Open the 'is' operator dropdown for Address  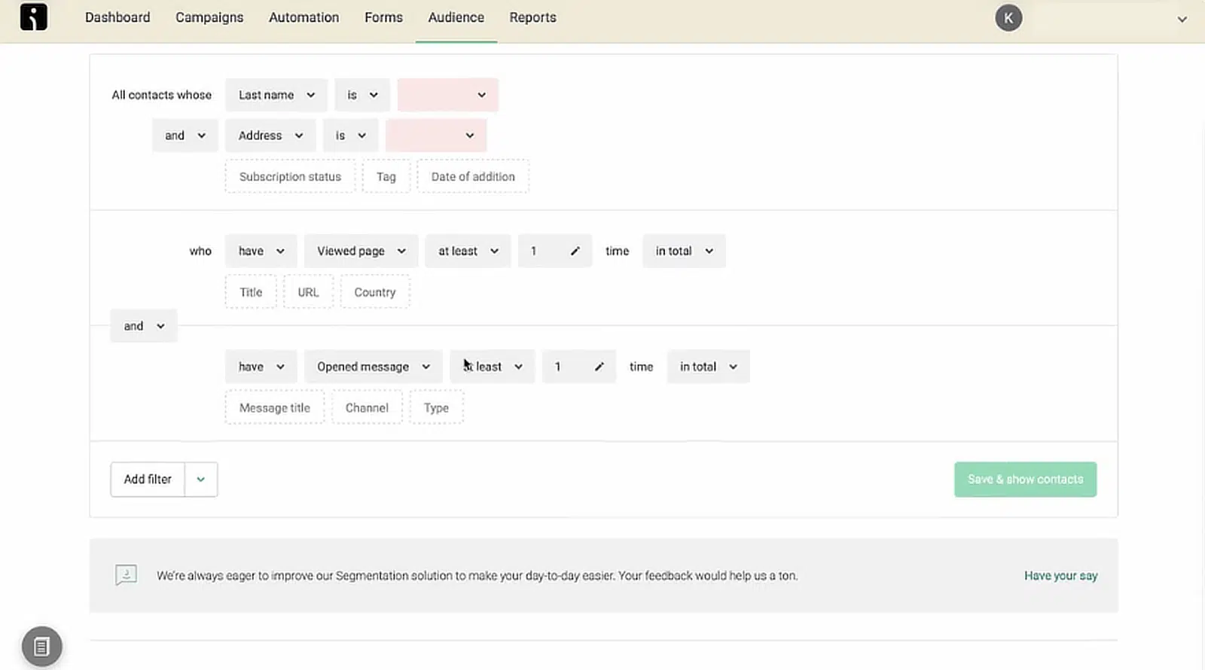coord(350,136)
